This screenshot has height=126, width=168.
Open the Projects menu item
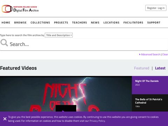(x=61, y=22)
